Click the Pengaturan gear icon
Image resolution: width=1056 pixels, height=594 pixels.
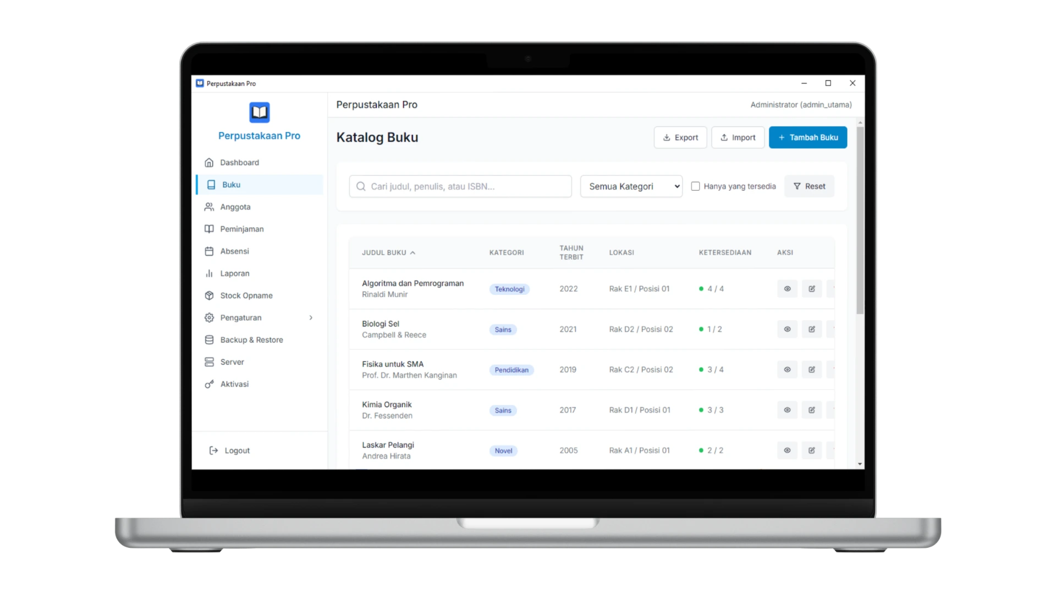tap(209, 318)
